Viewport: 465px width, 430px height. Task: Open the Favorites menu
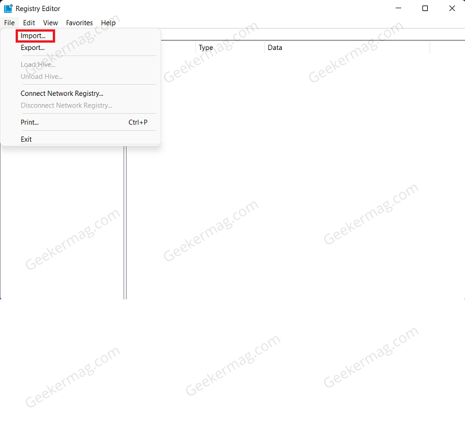click(79, 23)
